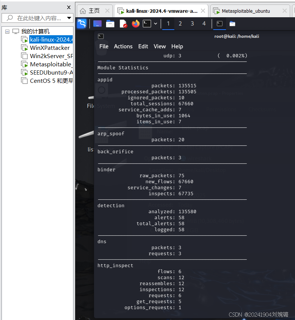This screenshot has height=320, width=295.
Task: Open the Edit menu in terminal
Action: [x=143, y=46]
